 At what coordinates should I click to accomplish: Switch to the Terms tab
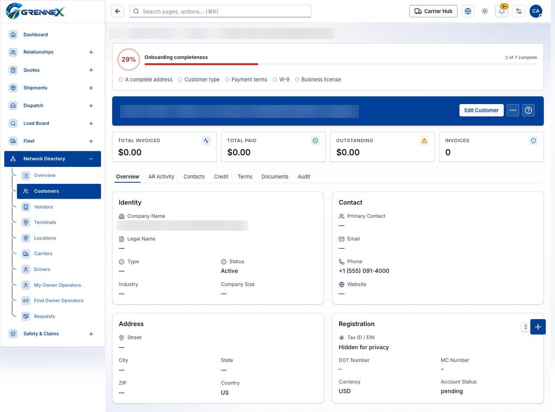click(245, 177)
